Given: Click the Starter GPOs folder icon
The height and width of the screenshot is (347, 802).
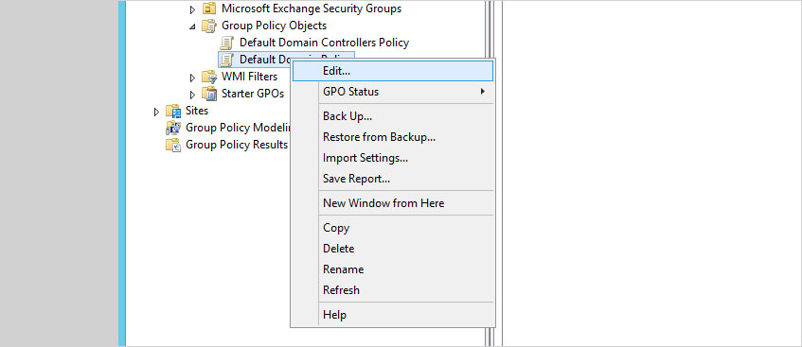Looking at the screenshot, I should click(209, 94).
